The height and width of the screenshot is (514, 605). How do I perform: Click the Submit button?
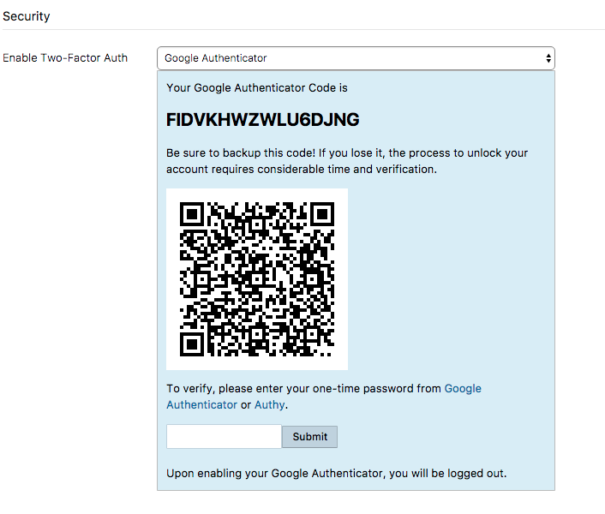point(309,437)
